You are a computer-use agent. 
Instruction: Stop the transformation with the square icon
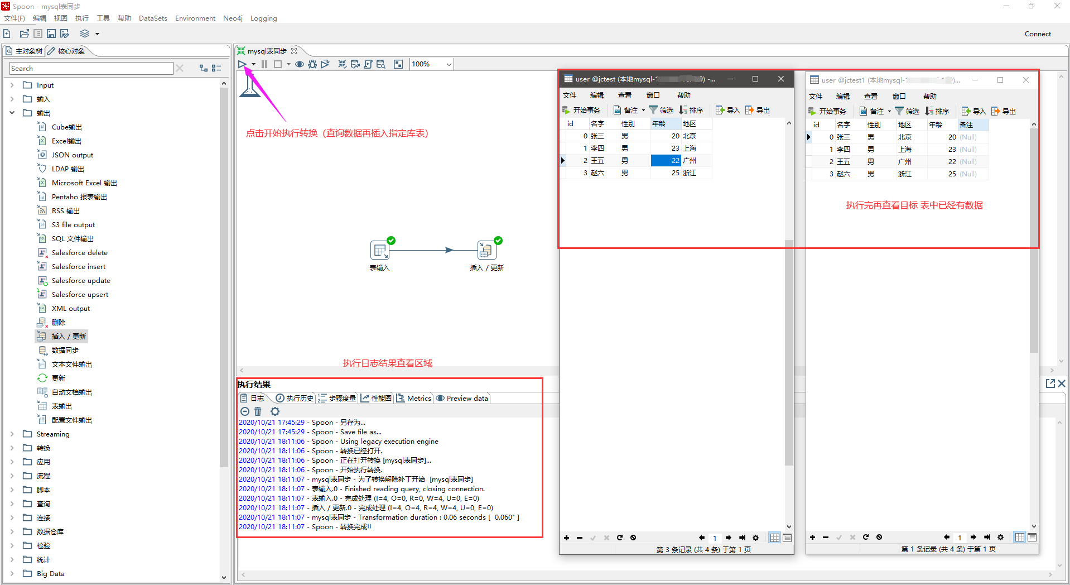[x=278, y=64]
